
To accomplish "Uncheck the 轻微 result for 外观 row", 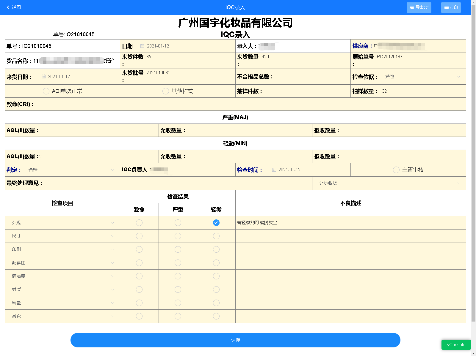I will click(x=216, y=223).
